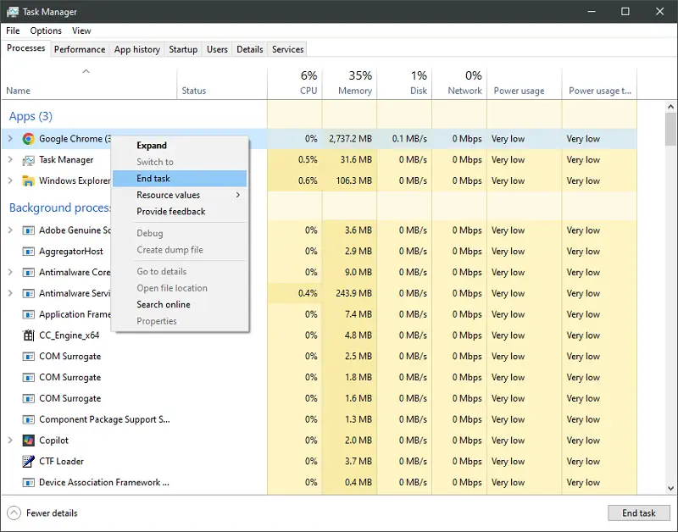Open the Options menu
Viewport: 678px width, 532px height.
pos(46,30)
